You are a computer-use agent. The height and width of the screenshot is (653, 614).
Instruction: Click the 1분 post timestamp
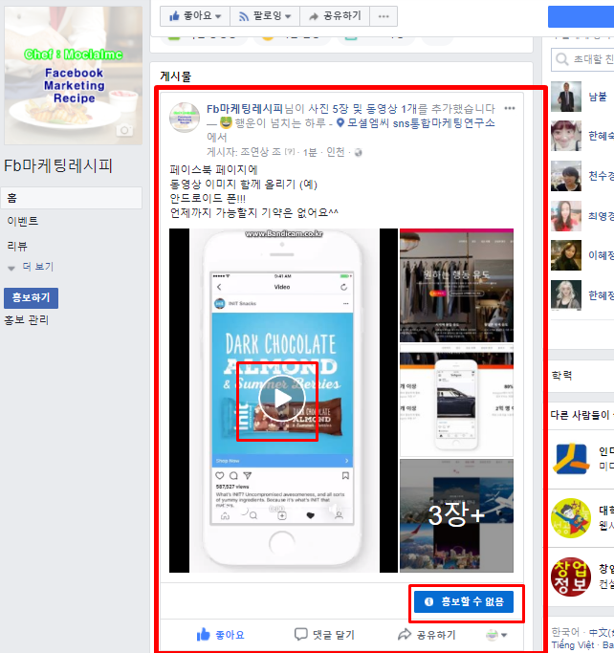[x=310, y=153]
